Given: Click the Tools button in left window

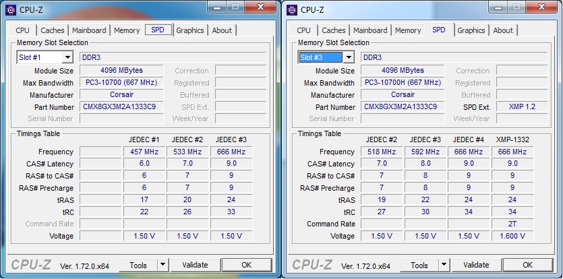Looking at the screenshot, I should (138, 265).
